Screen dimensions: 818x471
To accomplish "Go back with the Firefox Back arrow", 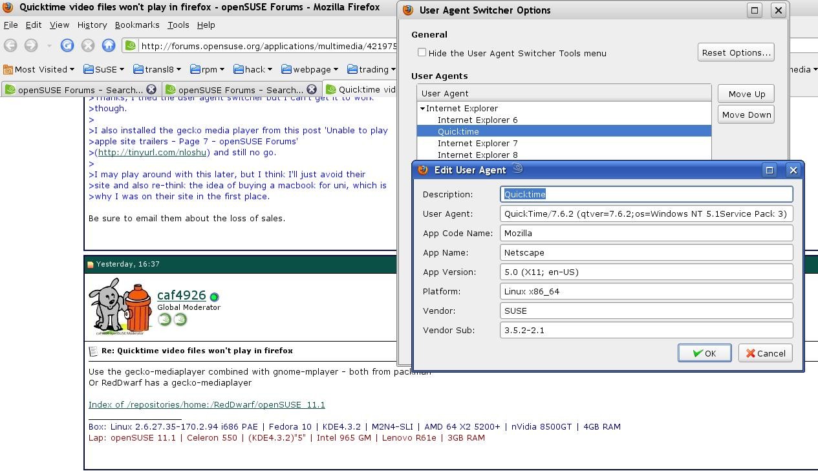I will point(10,45).
